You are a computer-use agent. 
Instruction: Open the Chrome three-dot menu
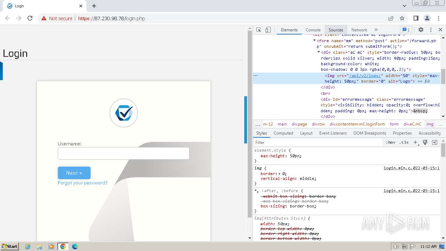tap(438, 18)
